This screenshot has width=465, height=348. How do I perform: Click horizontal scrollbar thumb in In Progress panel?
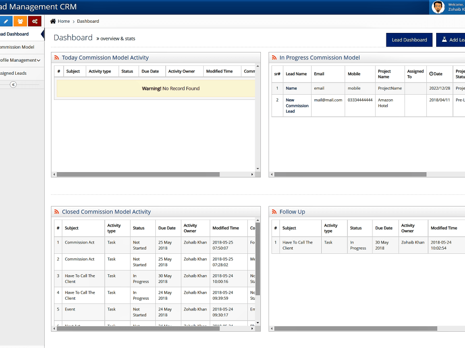[350, 174]
